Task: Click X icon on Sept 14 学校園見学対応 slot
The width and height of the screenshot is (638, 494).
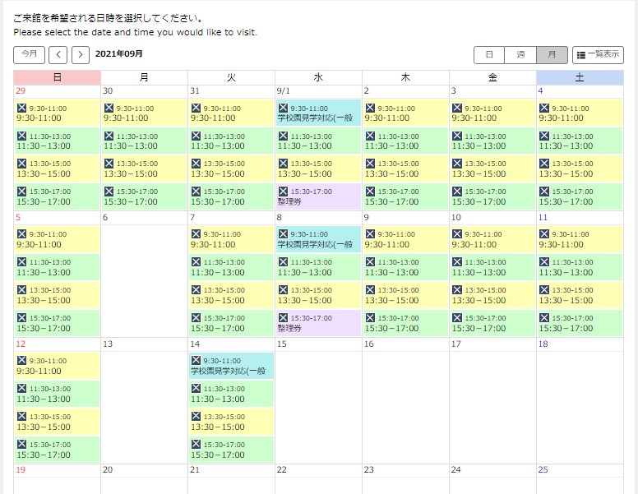Action: point(196,361)
